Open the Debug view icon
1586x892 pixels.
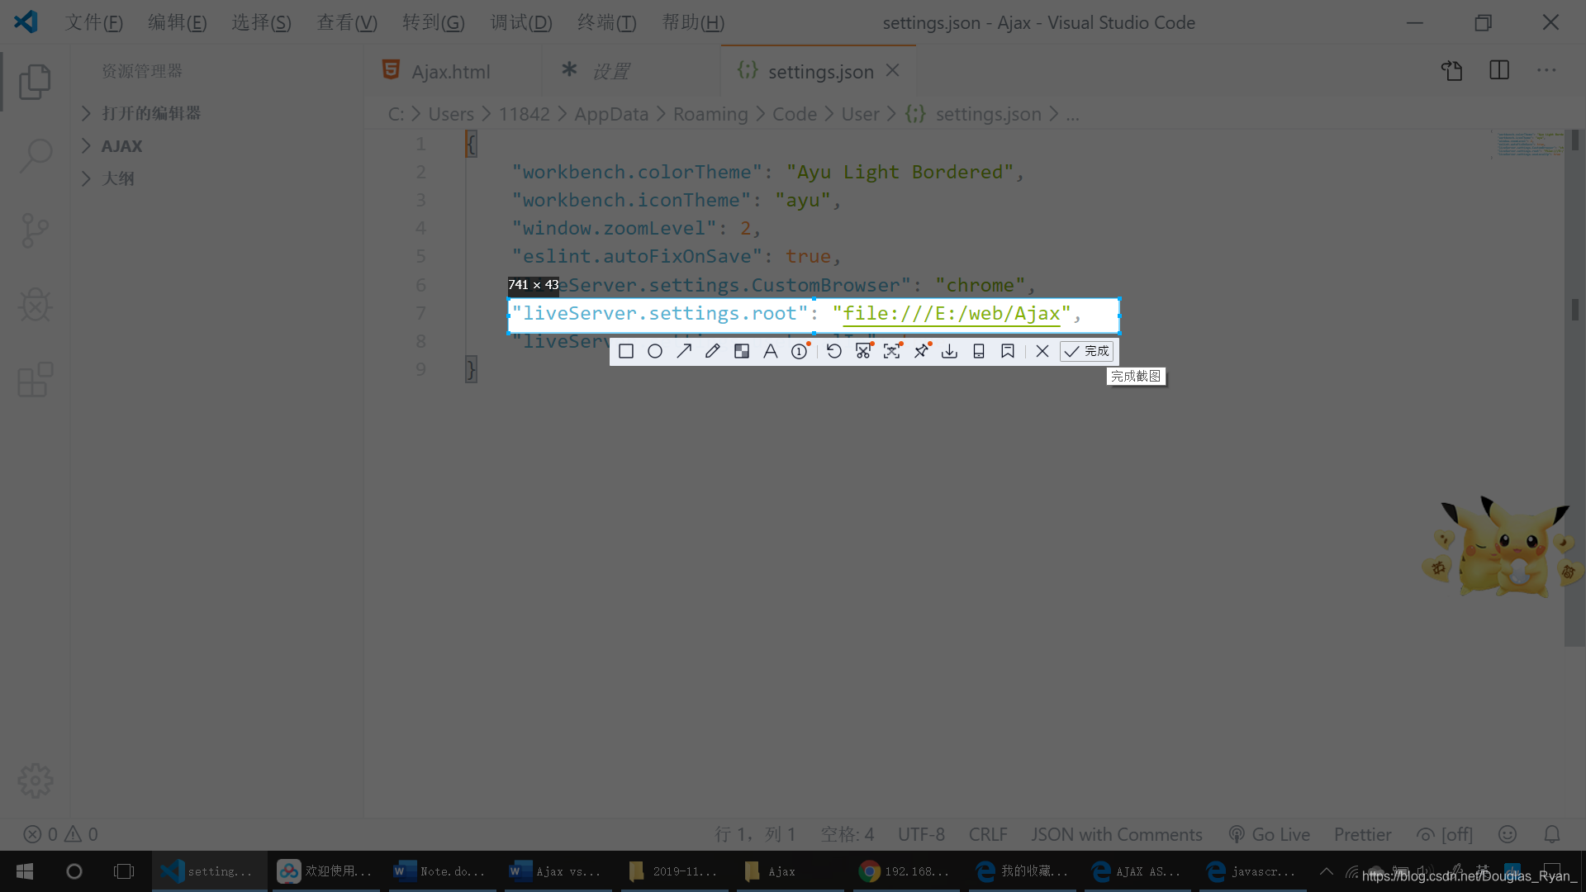tap(35, 305)
